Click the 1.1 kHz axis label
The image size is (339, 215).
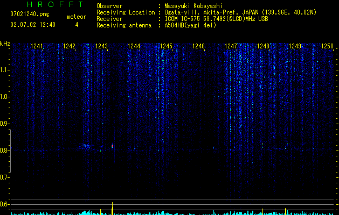point(5,70)
